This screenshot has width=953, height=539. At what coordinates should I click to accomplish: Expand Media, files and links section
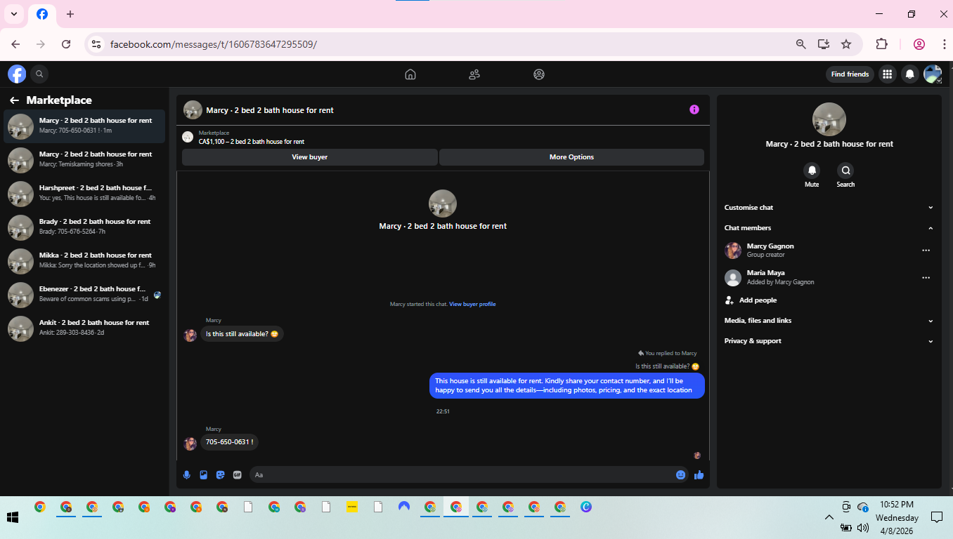click(829, 321)
